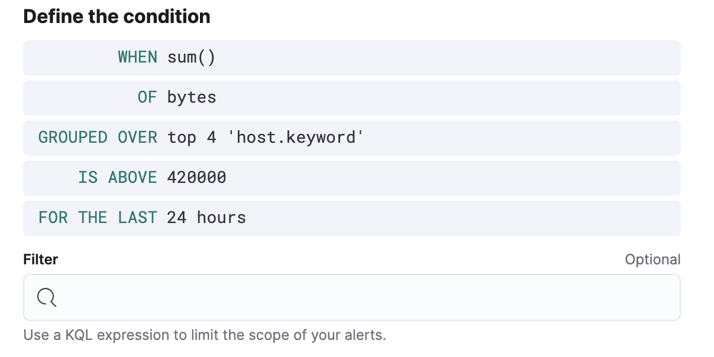Click the green OF keyword
Viewport: 714px width, 357px height.
click(147, 98)
